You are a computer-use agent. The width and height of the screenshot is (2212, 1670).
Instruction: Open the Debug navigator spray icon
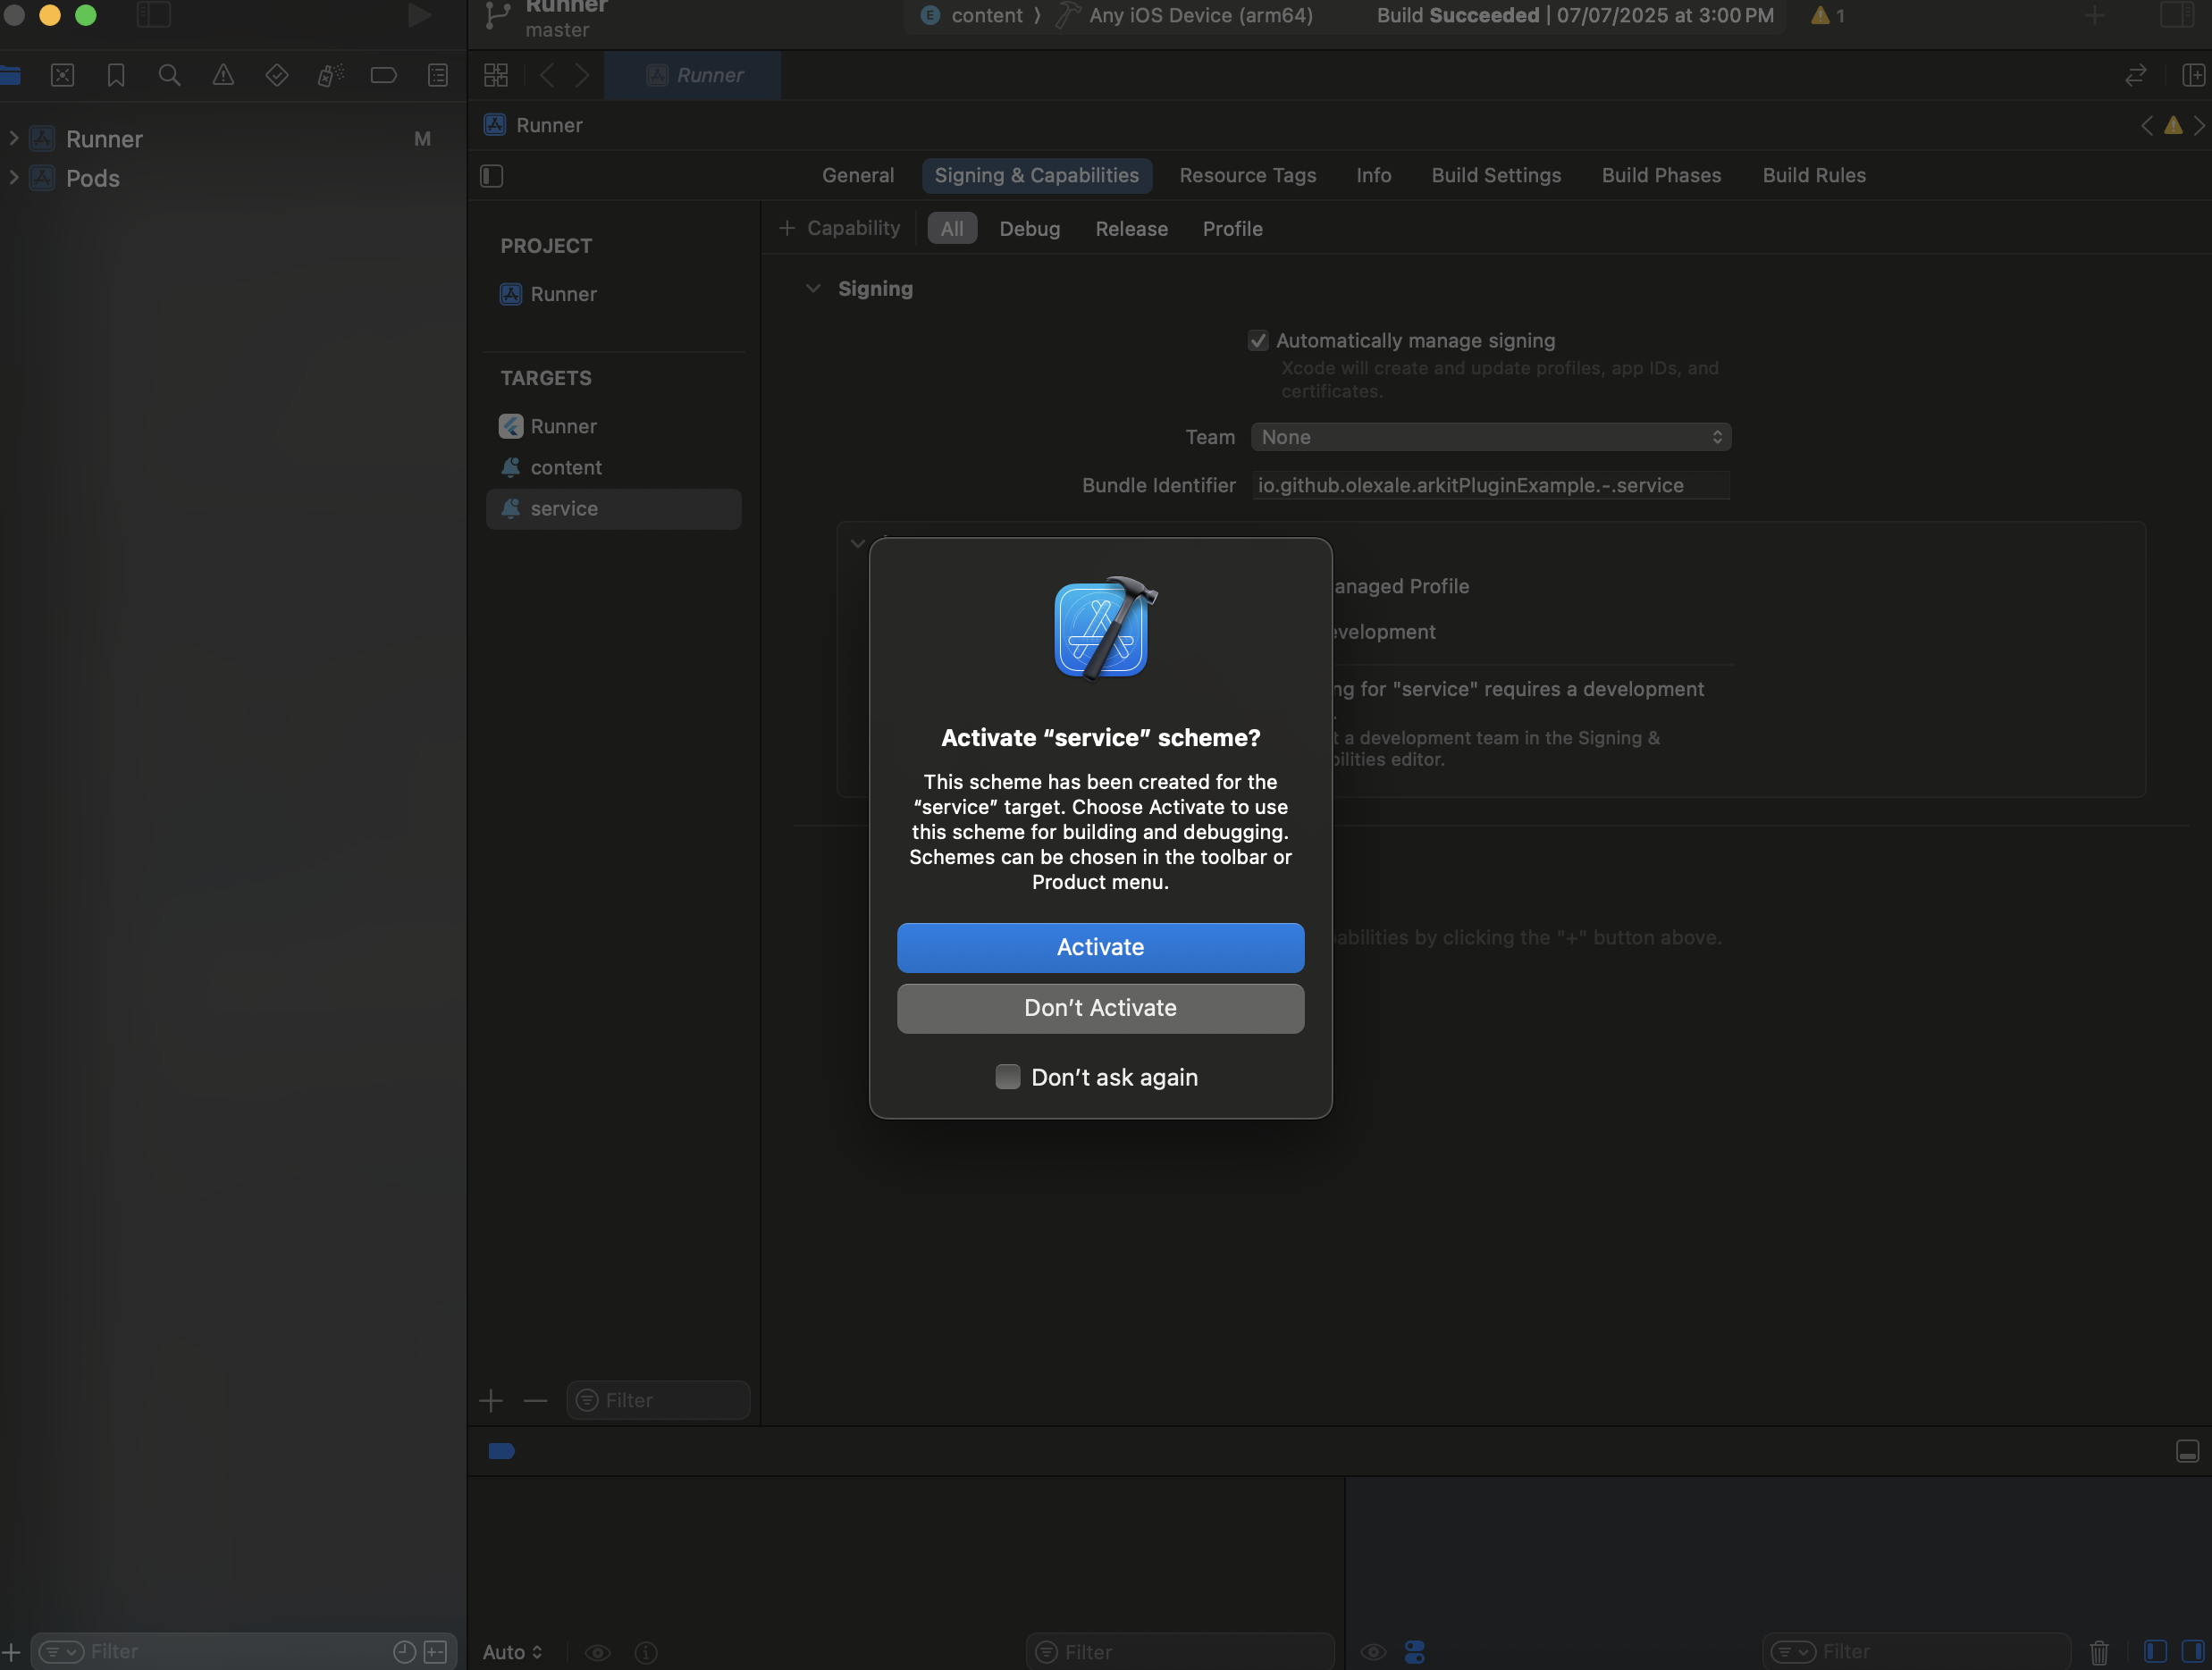[330, 75]
